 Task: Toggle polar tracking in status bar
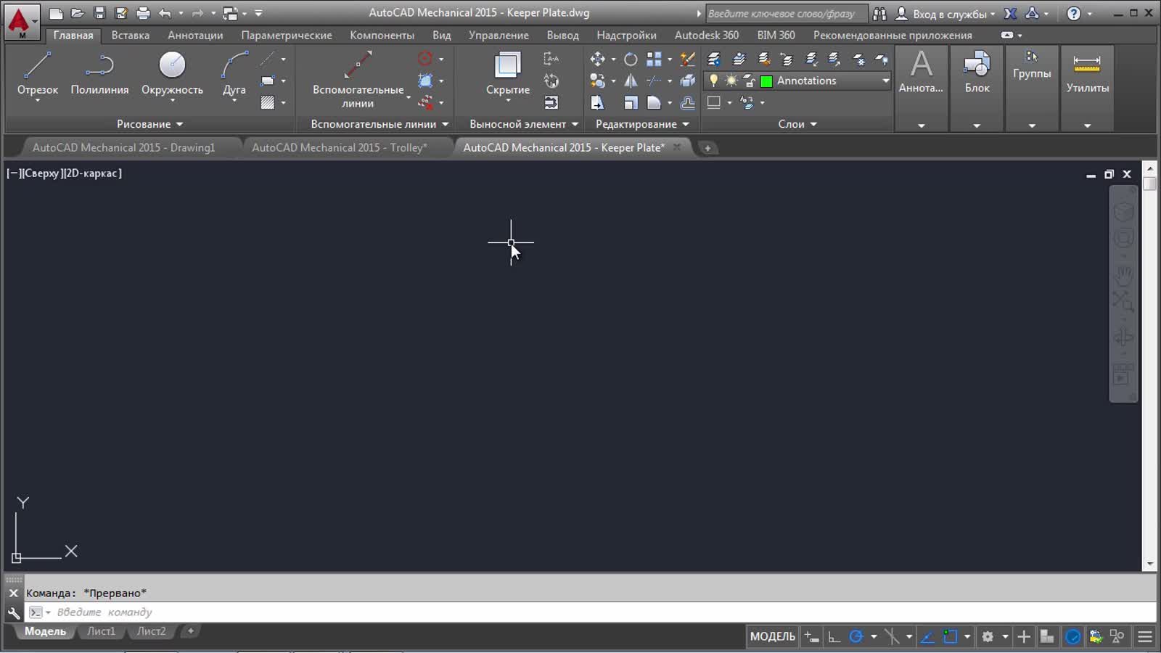coord(856,637)
